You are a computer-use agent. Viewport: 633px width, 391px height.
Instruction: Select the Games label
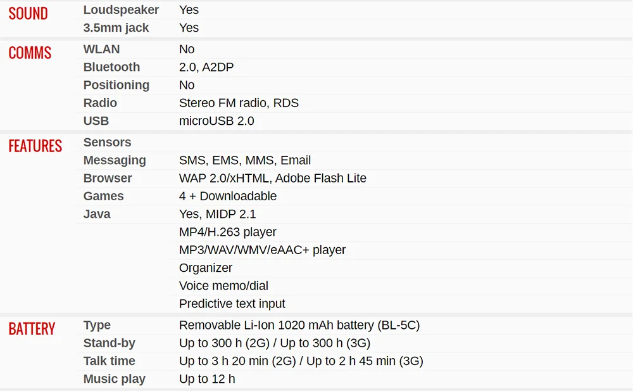click(x=103, y=196)
